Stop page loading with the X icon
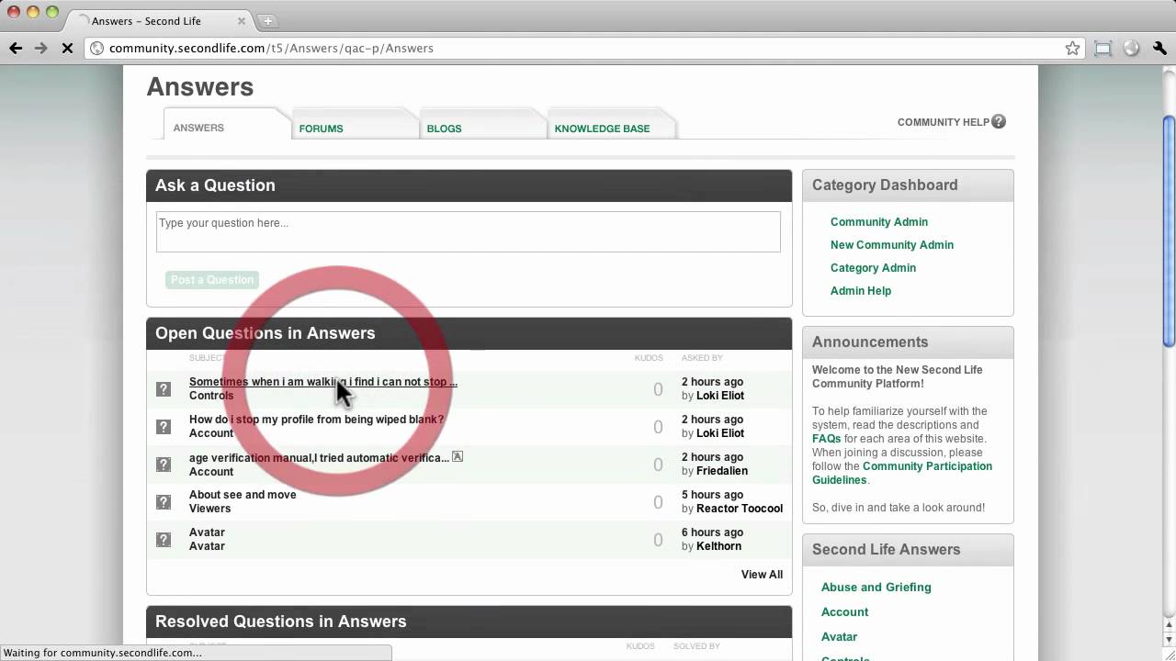Screen dimensions: 1176x661 pyautogui.click(x=67, y=48)
